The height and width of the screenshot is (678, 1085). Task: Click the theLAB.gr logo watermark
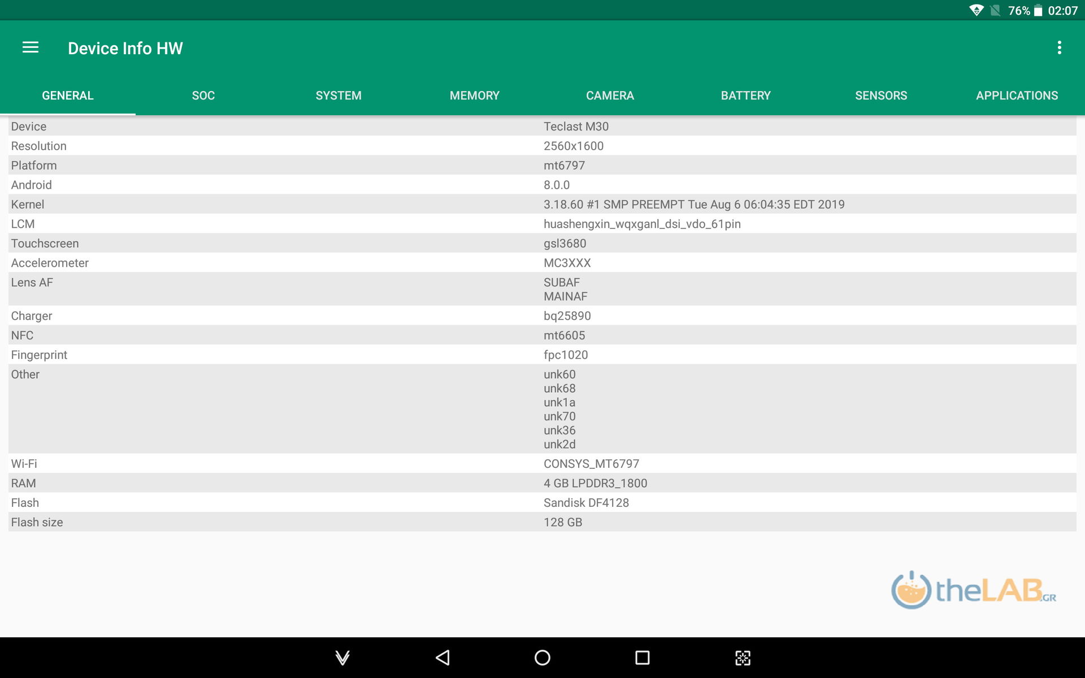(x=973, y=590)
